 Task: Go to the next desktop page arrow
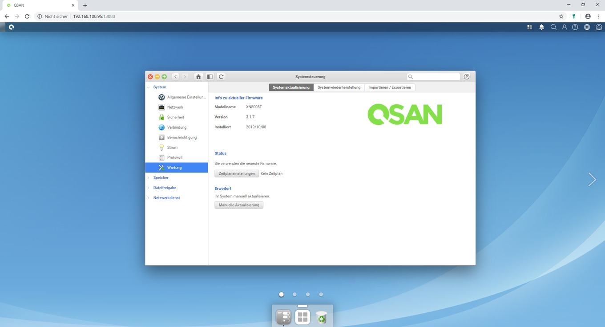coord(592,179)
